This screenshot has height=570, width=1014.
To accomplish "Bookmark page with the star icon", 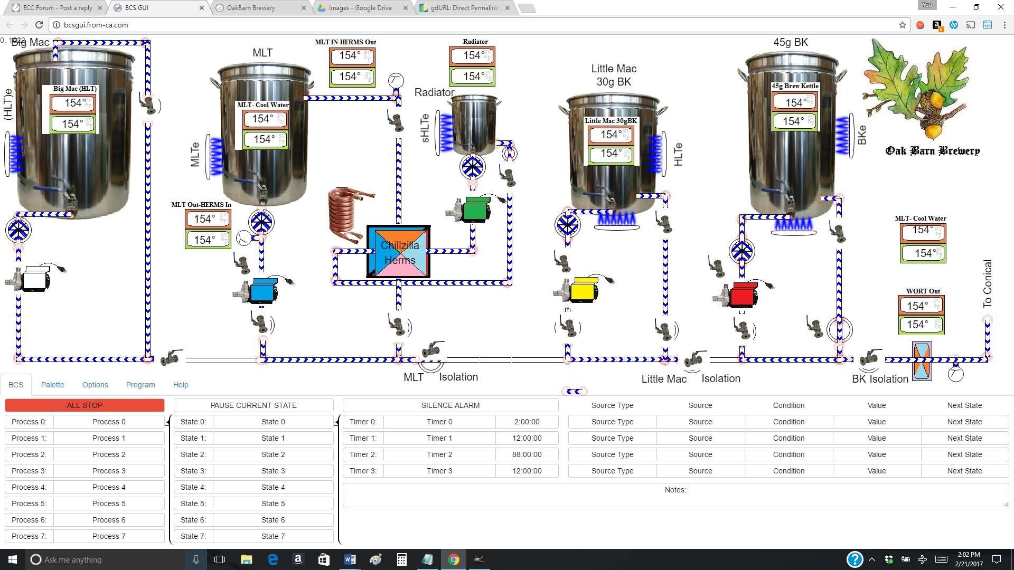I will [902, 25].
